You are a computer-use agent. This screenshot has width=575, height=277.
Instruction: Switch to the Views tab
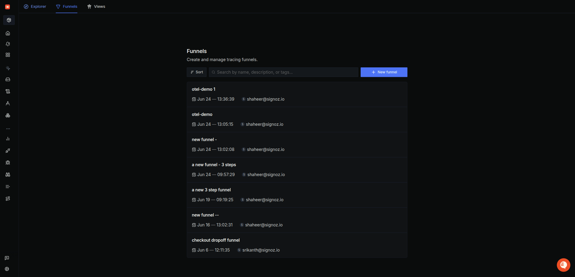click(96, 7)
